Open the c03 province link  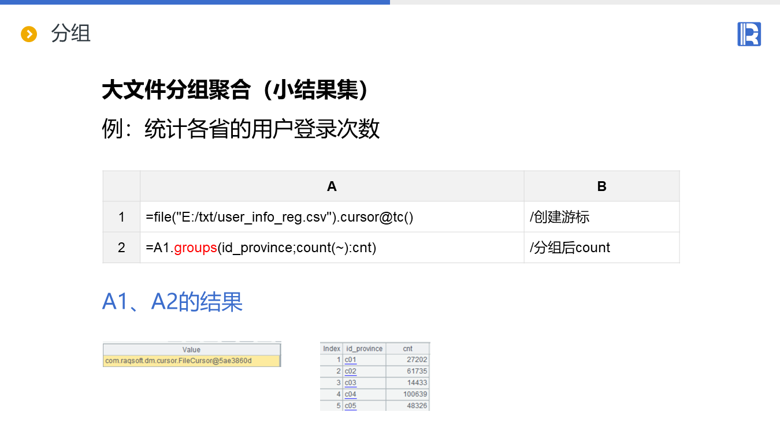[350, 383]
